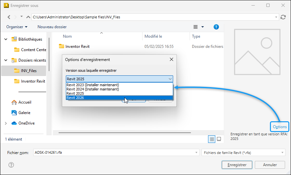Refresh the folder view
The width and height of the screenshot is (291, 175).
pyautogui.click(x=283, y=17)
